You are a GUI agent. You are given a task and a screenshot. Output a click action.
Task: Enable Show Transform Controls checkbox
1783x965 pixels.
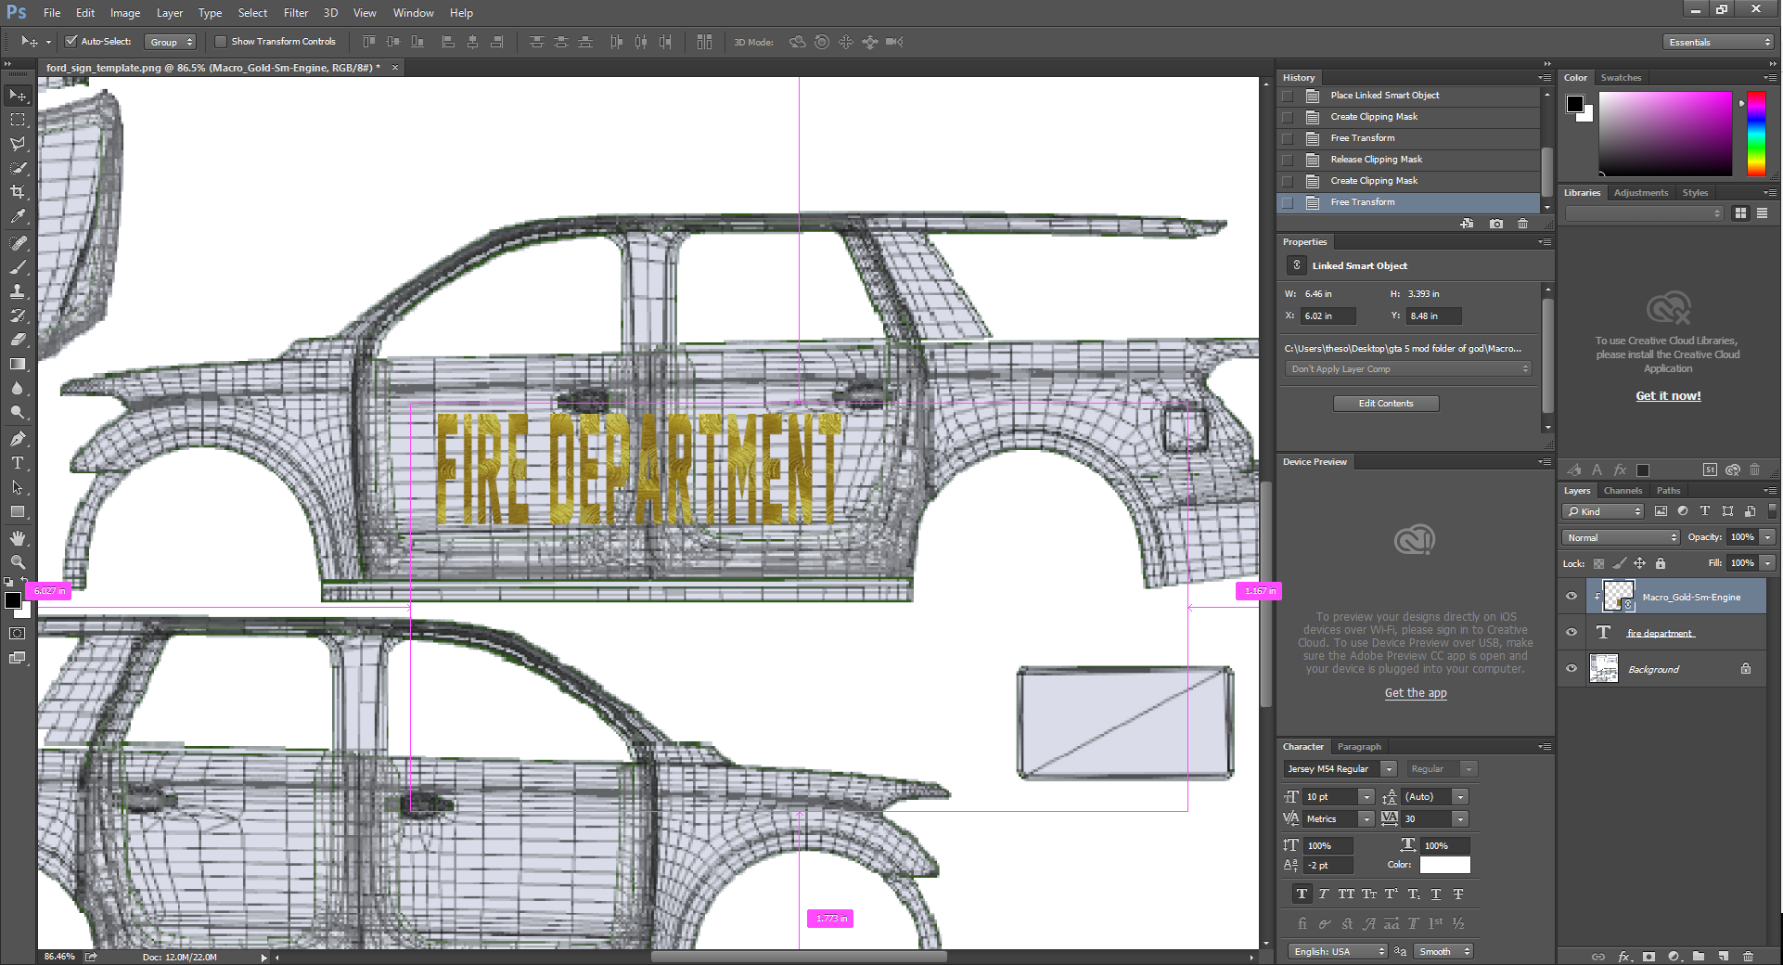click(x=221, y=42)
